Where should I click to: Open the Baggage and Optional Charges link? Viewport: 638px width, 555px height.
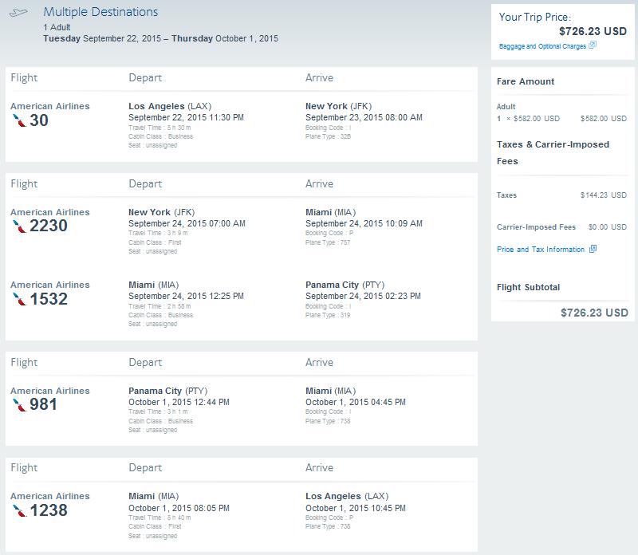(542, 46)
